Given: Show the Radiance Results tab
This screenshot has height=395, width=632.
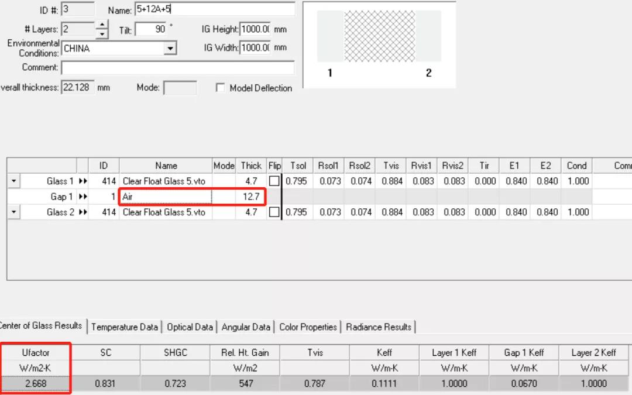Looking at the screenshot, I should click(x=379, y=327).
